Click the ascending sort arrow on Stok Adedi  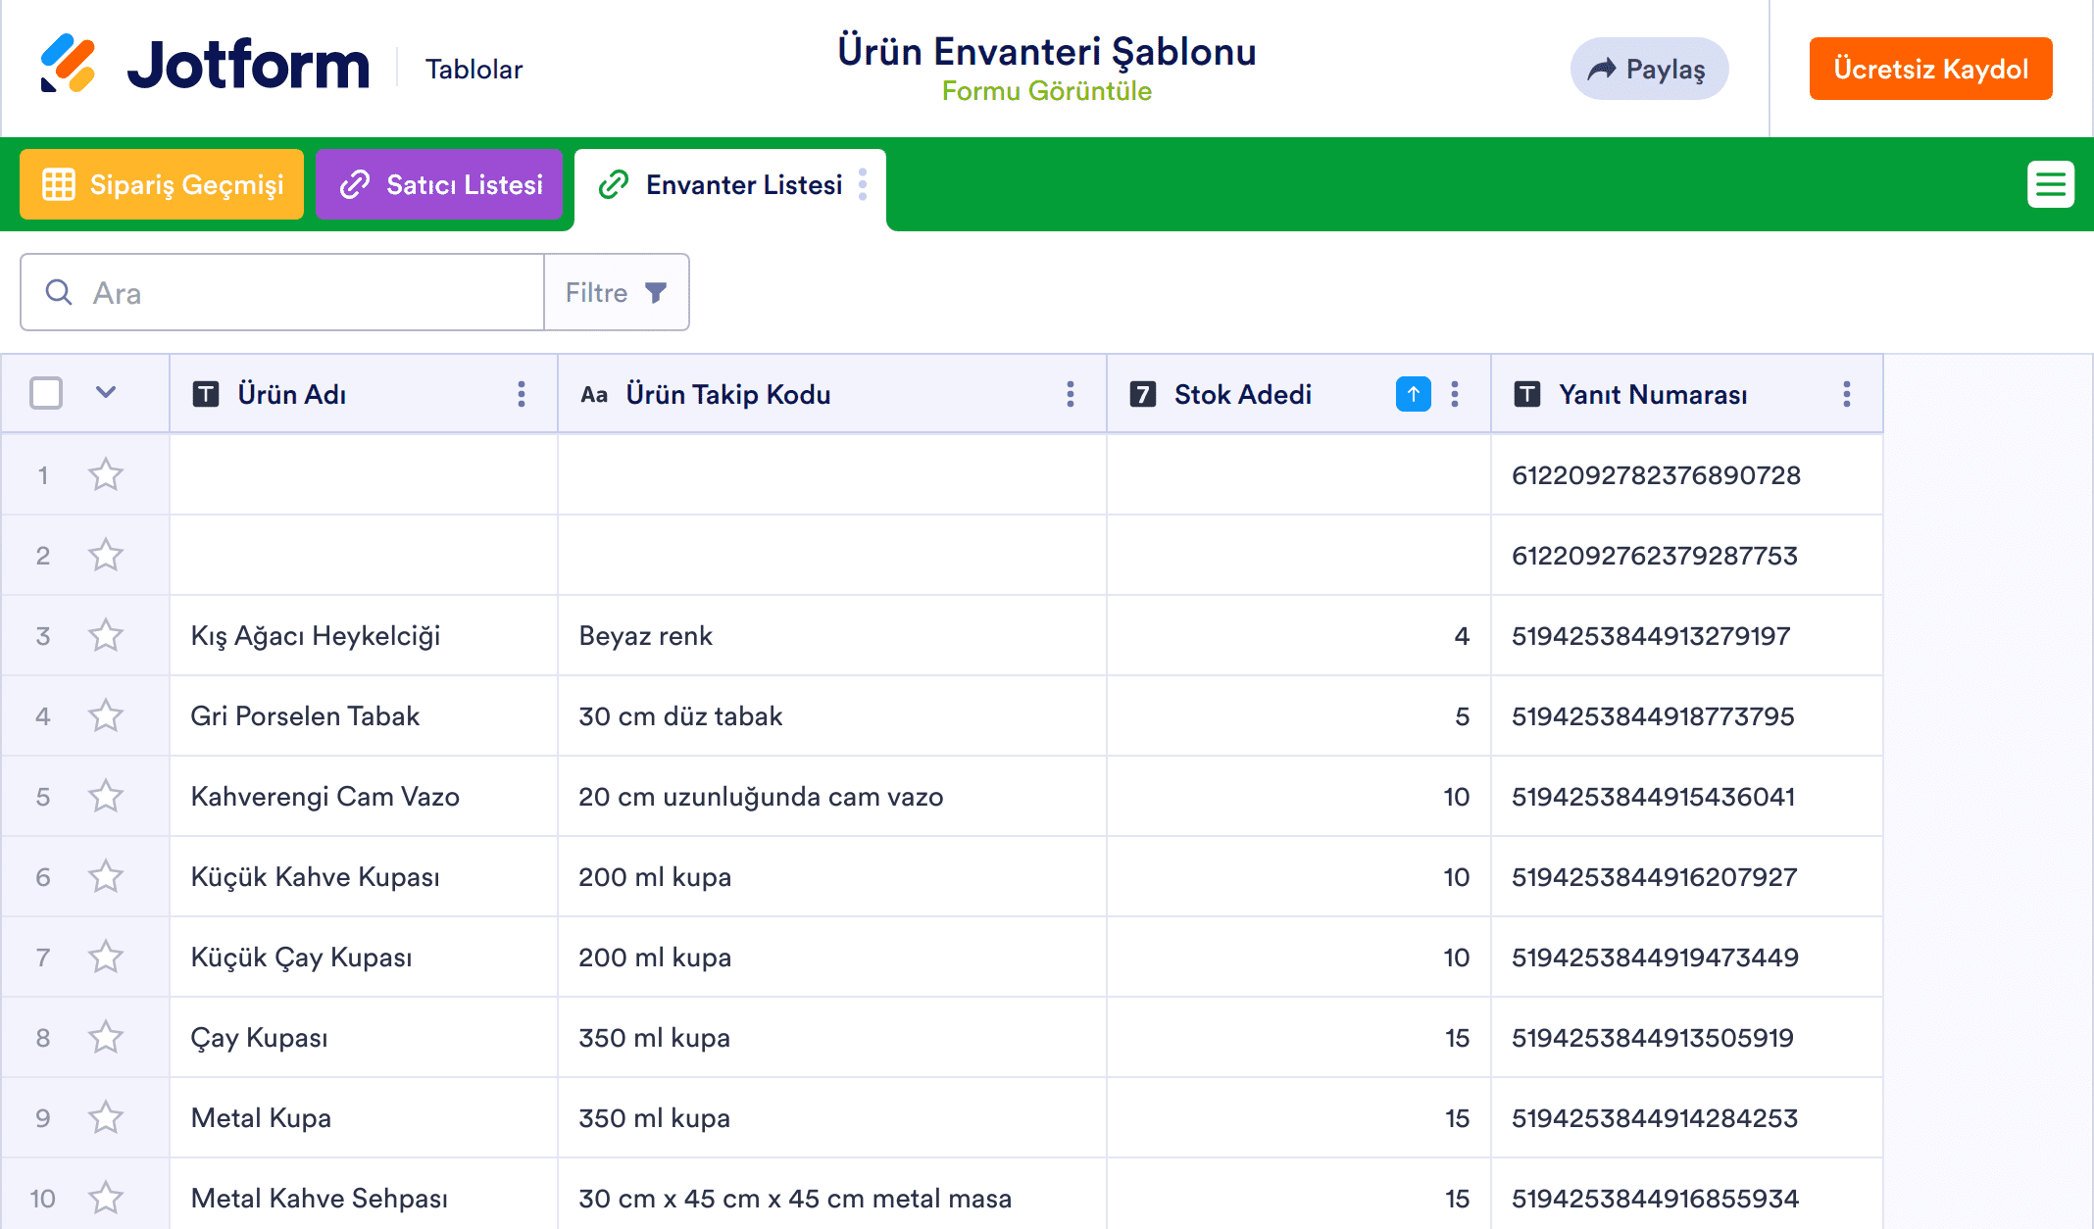[x=1413, y=394]
